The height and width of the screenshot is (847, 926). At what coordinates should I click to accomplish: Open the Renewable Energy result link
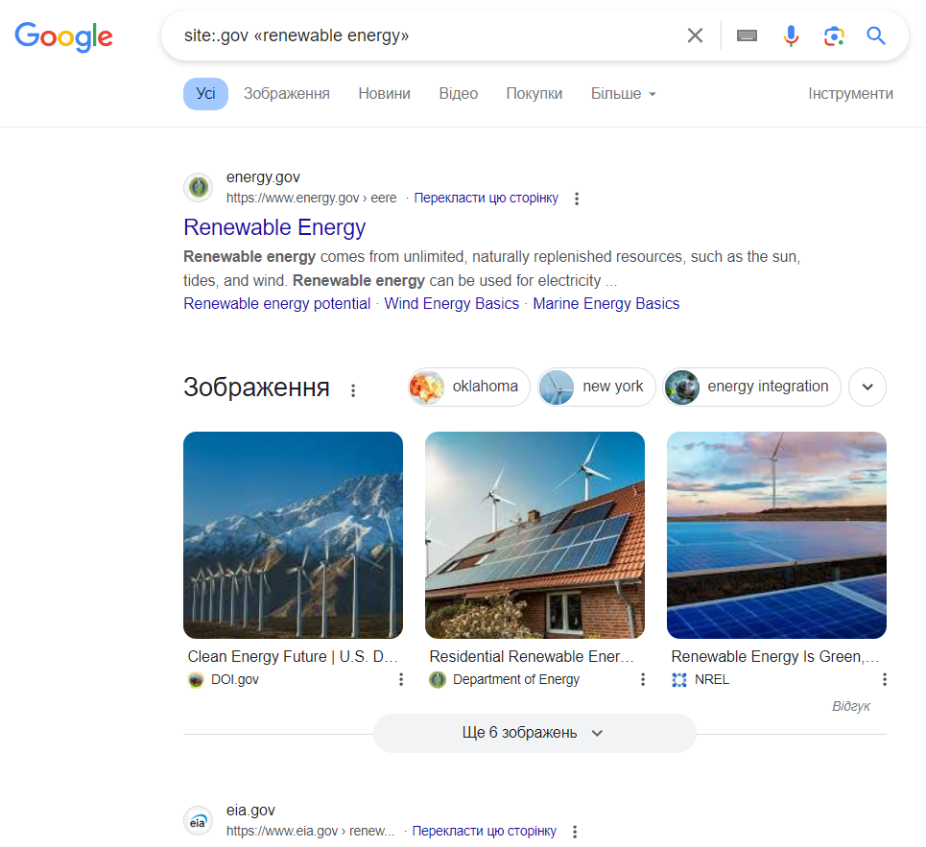pyautogui.click(x=274, y=227)
